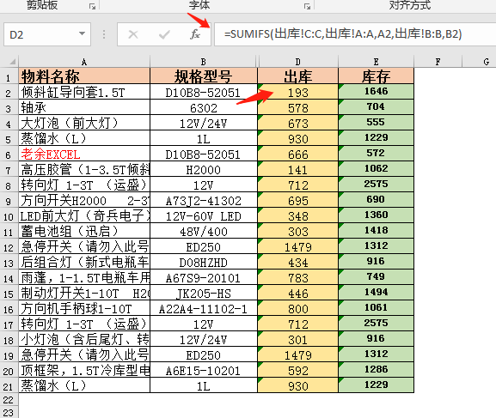
Task: Click specification cell 6302
Action: click(x=204, y=107)
